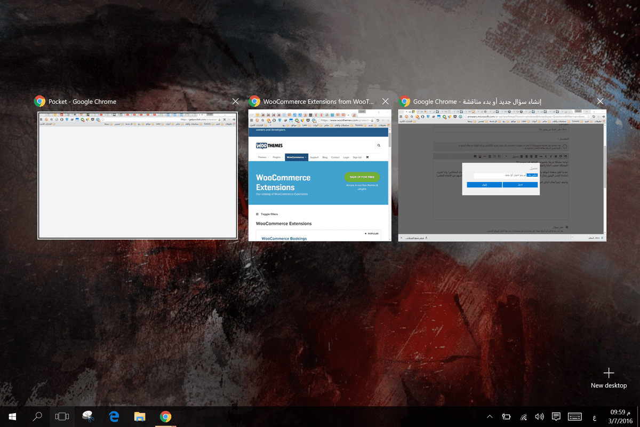Open the Windows Start menu

click(12, 417)
